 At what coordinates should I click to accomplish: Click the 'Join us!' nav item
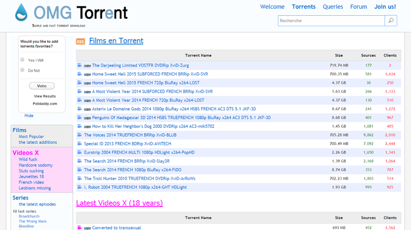(x=385, y=7)
